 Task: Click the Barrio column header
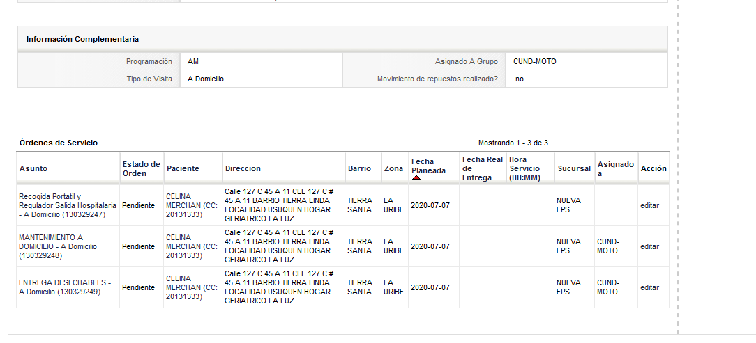click(360, 168)
